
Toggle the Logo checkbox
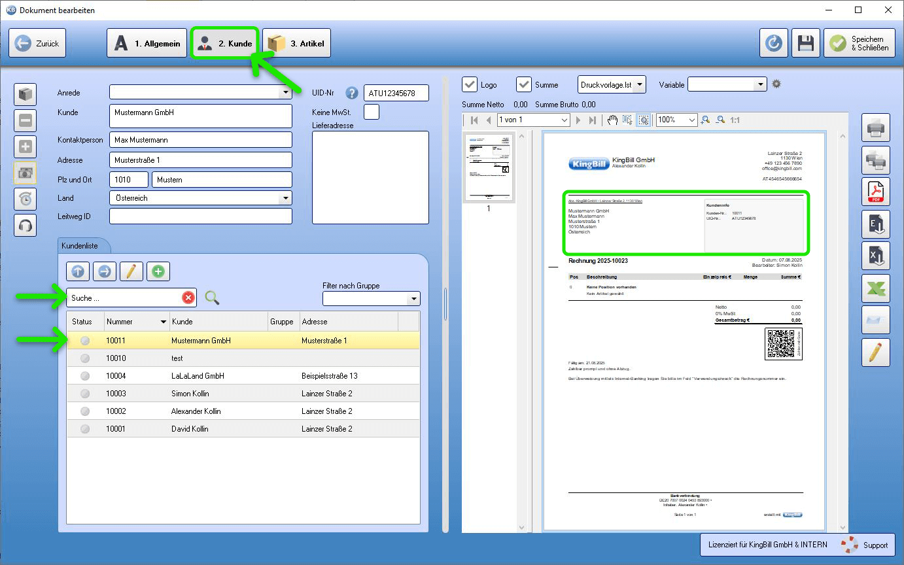(470, 84)
